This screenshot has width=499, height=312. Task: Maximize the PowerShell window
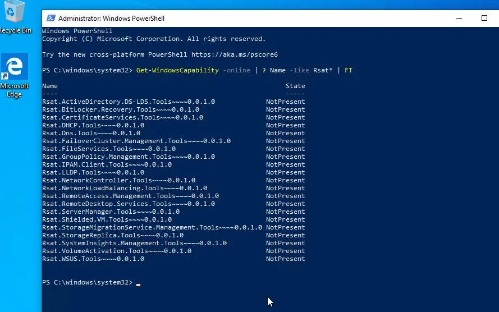point(484,18)
